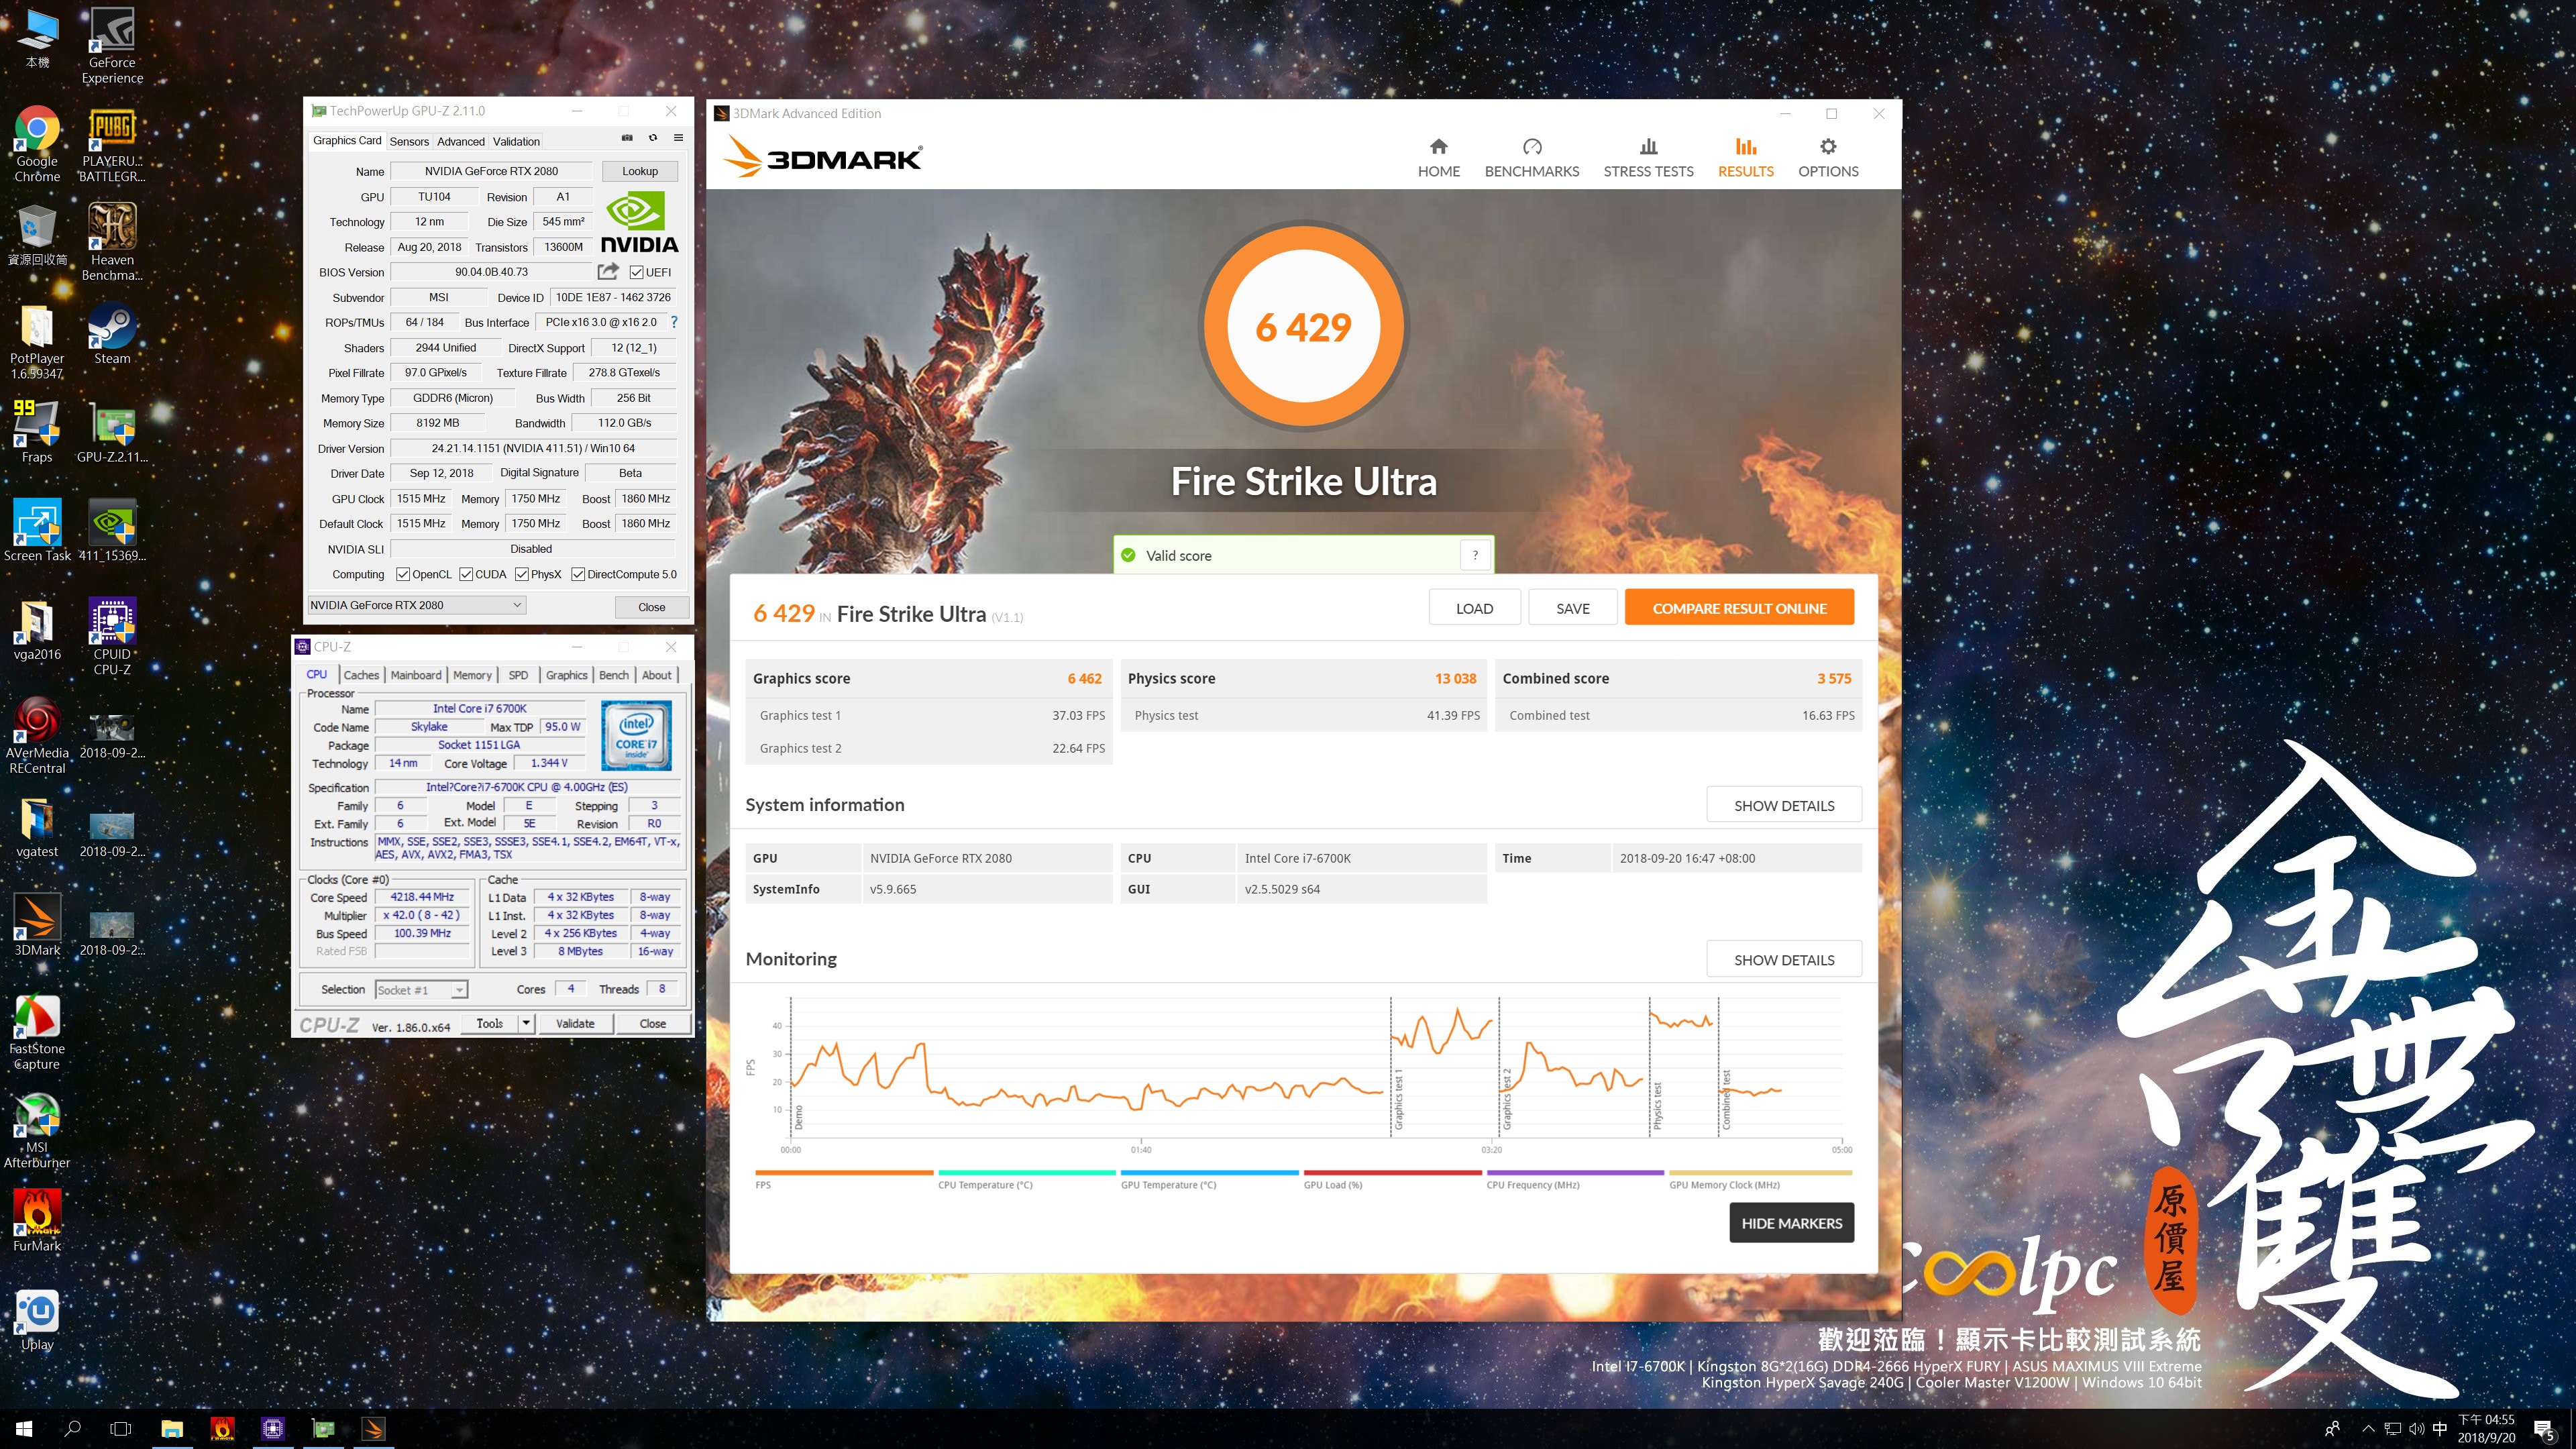
Task: Click the BIOS export share icon in GPU-Z
Action: pos(608,271)
